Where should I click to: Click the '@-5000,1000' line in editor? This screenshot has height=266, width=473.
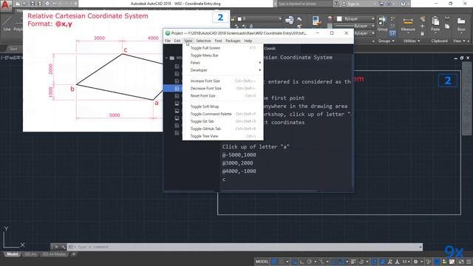click(239, 154)
